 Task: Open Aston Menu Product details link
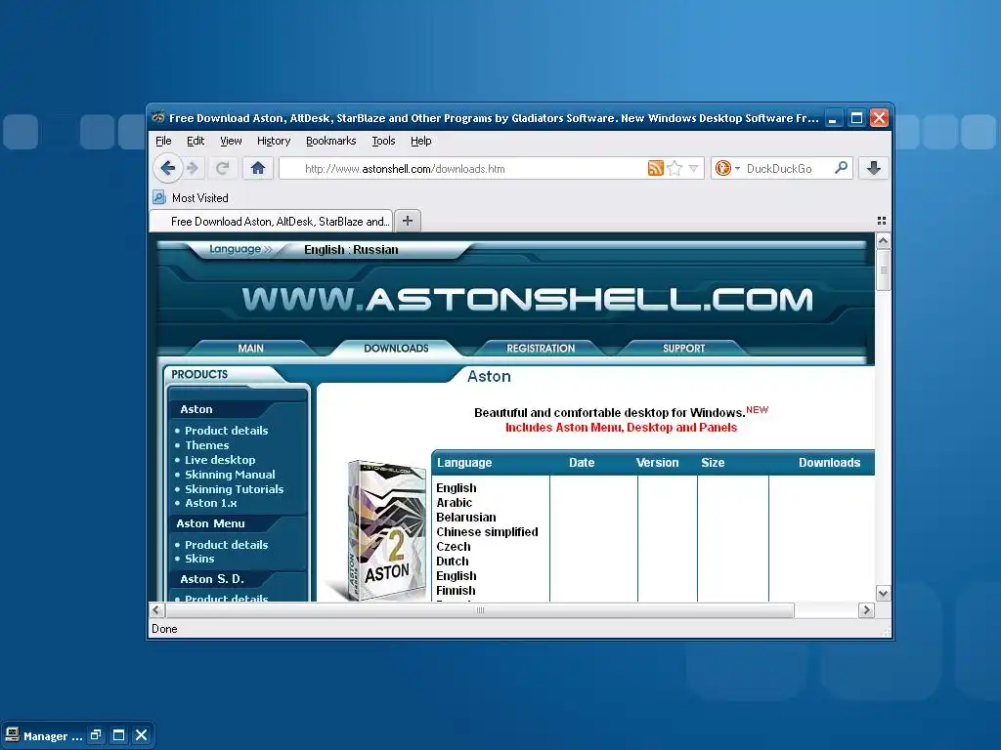(x=226, y=545)
